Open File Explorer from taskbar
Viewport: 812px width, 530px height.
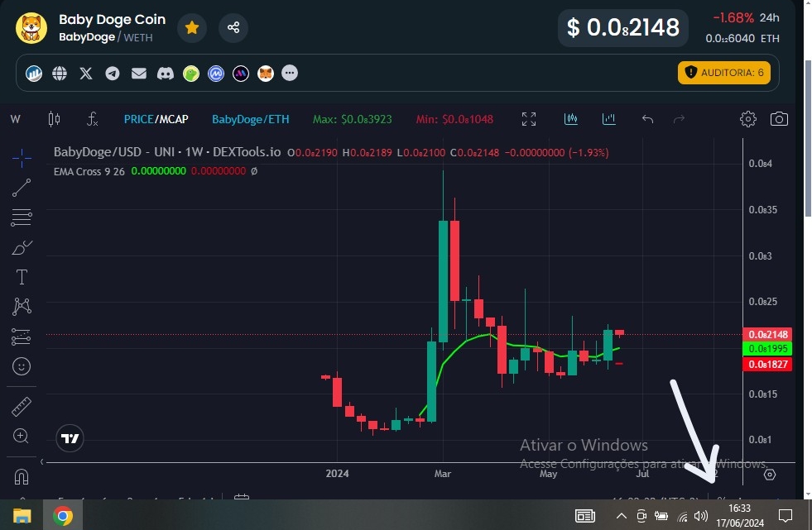tap(22, 515)
